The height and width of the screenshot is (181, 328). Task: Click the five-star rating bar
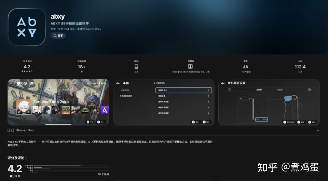[x=71, y=166]
